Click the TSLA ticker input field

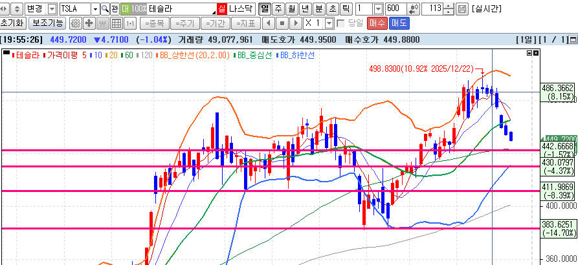pos(75,8)
